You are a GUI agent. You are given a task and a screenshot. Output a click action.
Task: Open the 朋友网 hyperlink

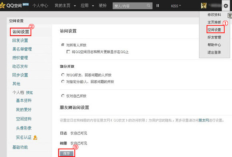pyautogui.click(x=204, y=120)
